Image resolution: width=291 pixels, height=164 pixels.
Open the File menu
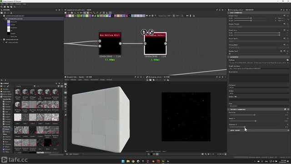tap(2, 4)
